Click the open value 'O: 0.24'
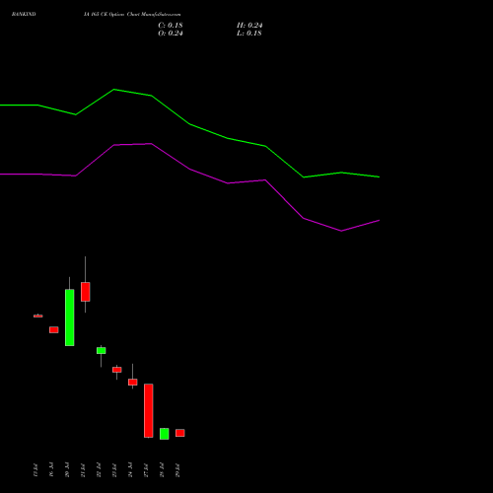This screenshot has height=493, width=493. (171, 34)
